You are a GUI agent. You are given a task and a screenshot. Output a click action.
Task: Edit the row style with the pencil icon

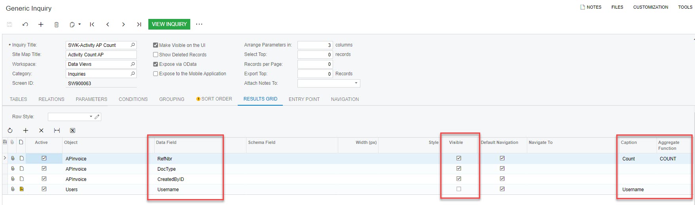point(97,117)
